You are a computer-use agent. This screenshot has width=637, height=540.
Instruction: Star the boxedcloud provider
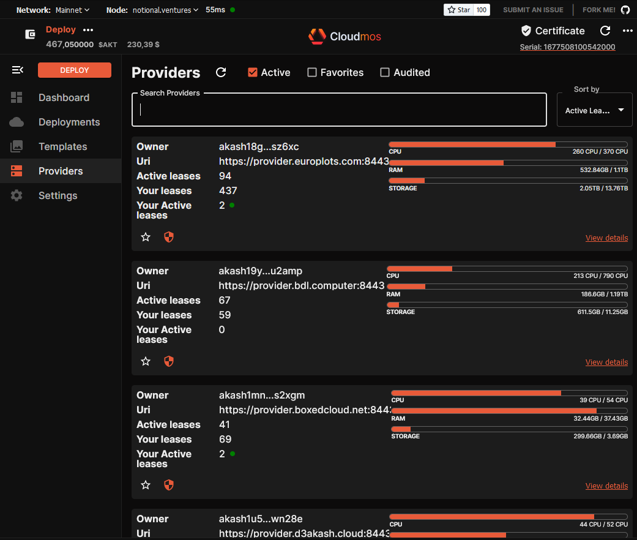pos(146,485)
